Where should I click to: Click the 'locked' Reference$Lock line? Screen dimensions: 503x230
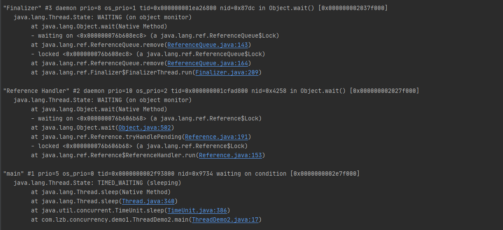(139, 146)
